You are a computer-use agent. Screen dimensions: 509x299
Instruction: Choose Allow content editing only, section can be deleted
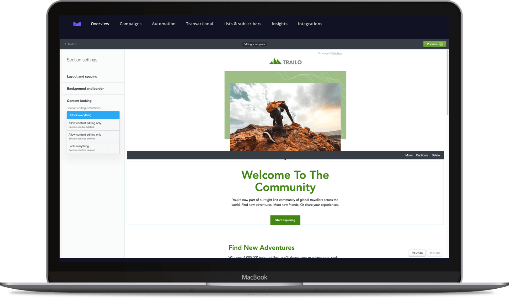click(x=93, y=125)
